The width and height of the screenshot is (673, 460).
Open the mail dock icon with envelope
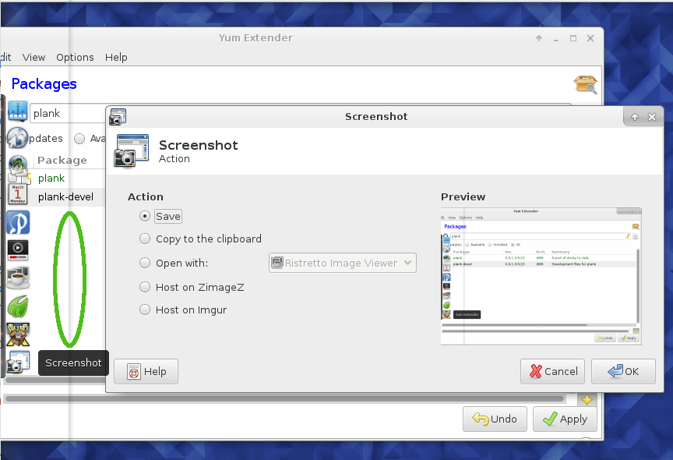click(x=19, y=168)
